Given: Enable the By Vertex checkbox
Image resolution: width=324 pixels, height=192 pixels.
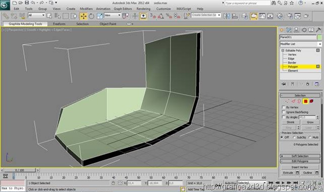Looking at the screenshot, I should (x=283, y=108).
